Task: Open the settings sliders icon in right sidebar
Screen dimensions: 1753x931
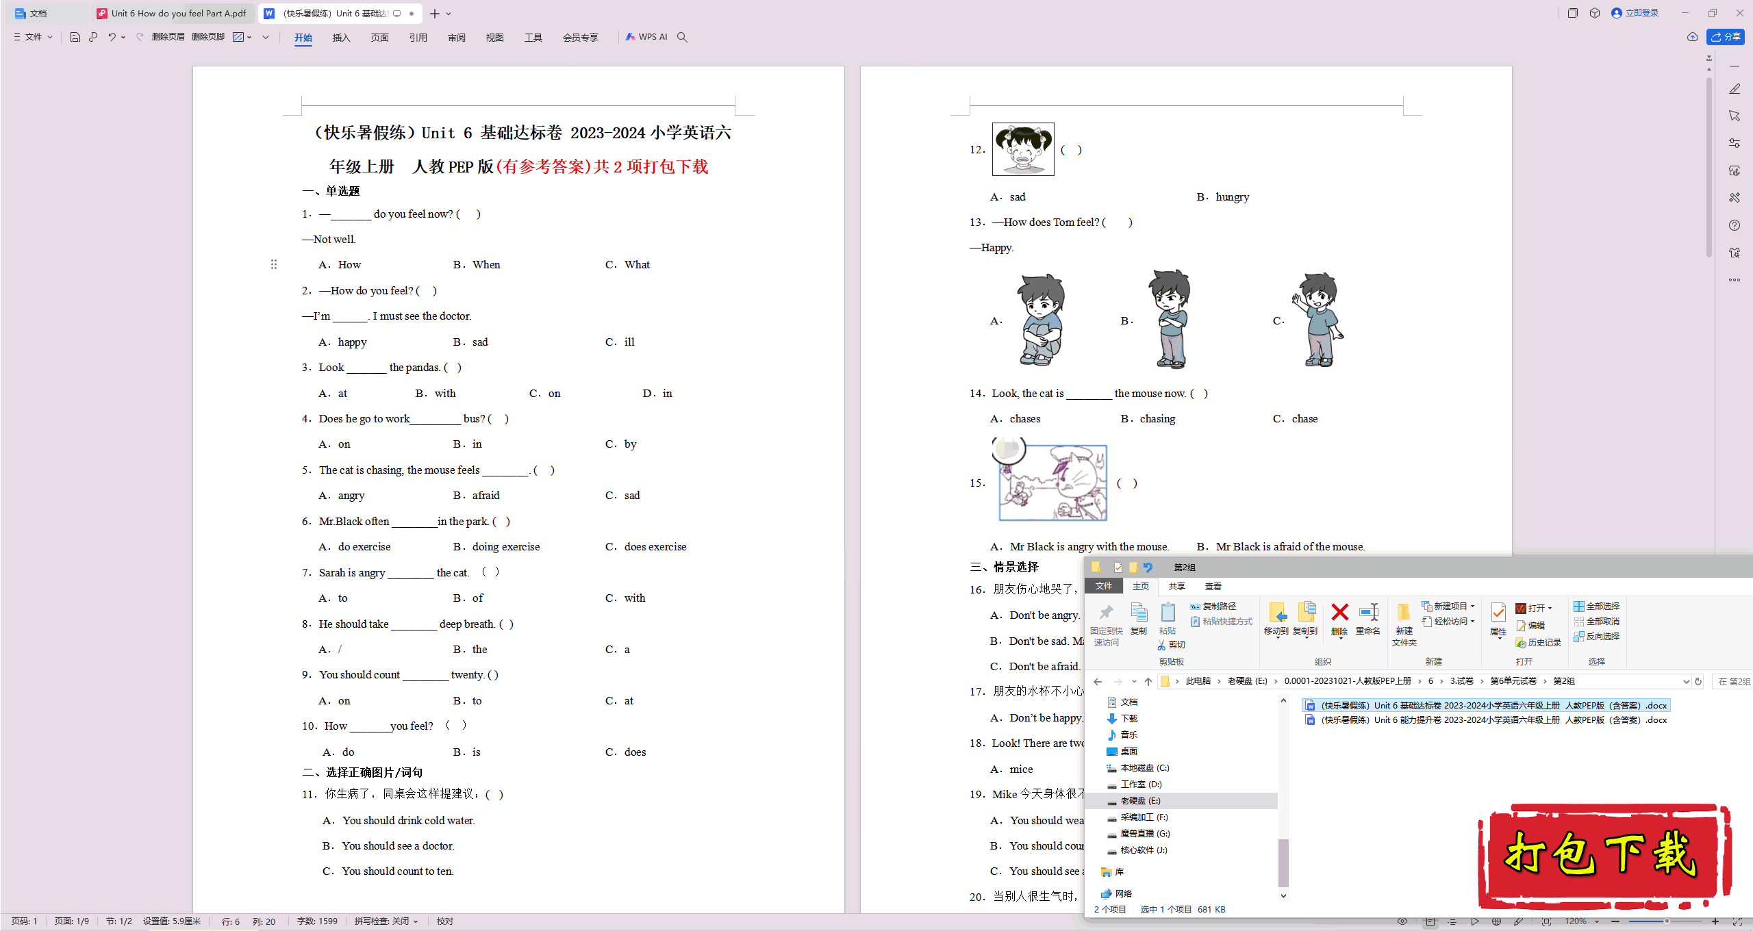Action: coord(1735,143)
